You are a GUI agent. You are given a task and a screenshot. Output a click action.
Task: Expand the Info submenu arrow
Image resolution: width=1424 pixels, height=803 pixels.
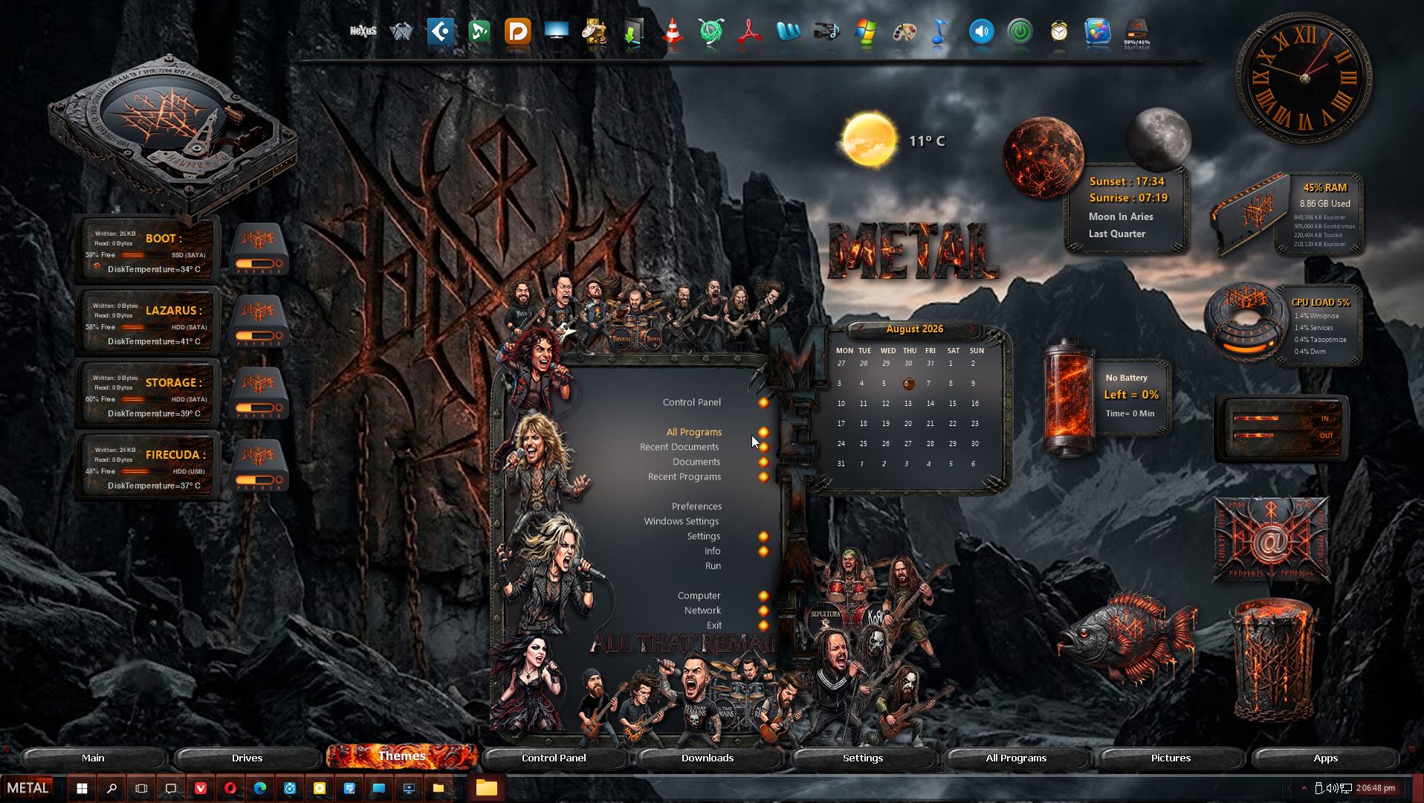tap(763, 551)
